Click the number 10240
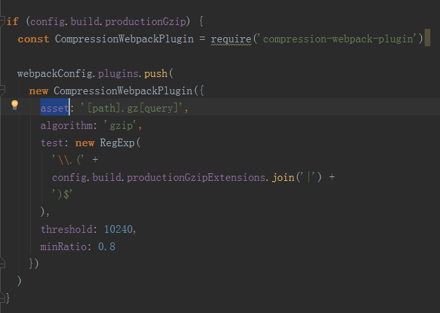The height and width of the screenshot is (313, 440). tap(119, 230)
